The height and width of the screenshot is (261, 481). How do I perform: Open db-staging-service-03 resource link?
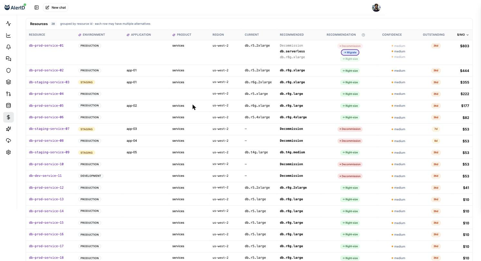(x=49, y=82)
